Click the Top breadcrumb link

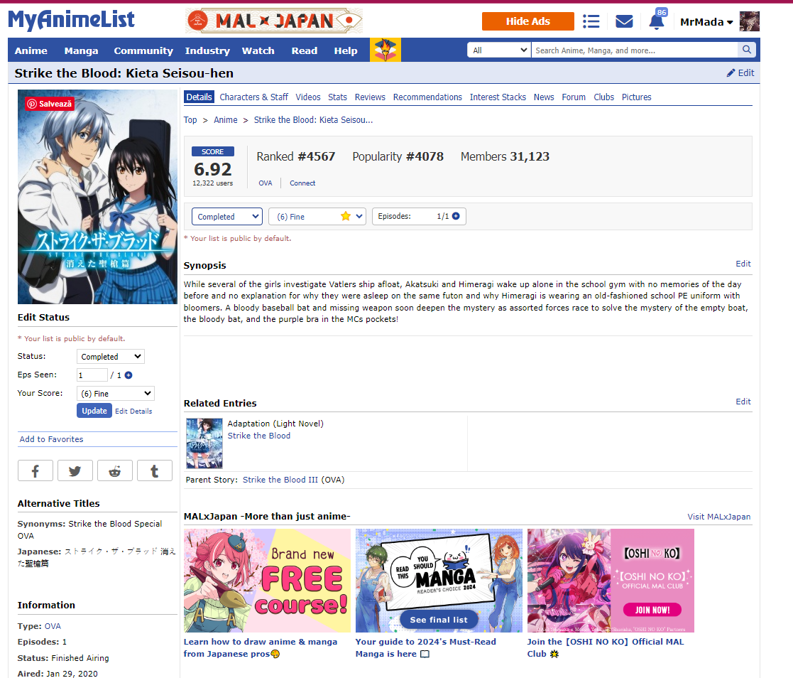(x=190, y=120)
